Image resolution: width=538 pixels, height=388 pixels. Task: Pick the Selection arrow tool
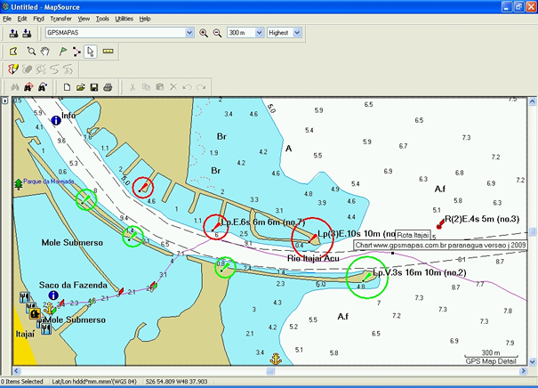coord(92,52)
